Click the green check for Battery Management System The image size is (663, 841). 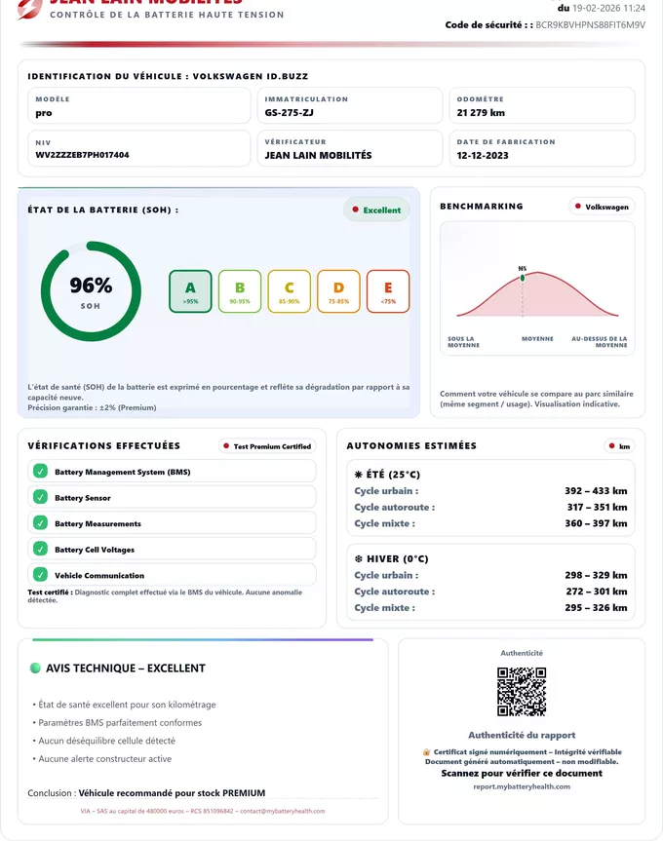[x=40, y=471]
